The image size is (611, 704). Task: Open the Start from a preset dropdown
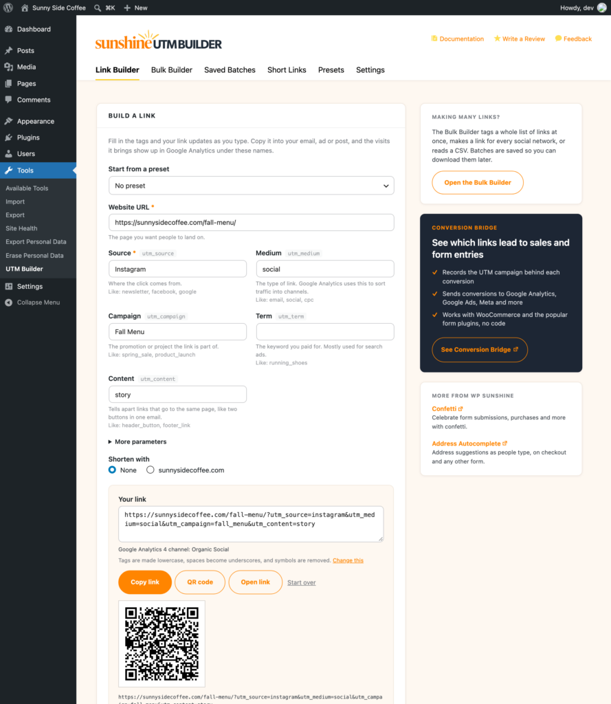(251, 186)
